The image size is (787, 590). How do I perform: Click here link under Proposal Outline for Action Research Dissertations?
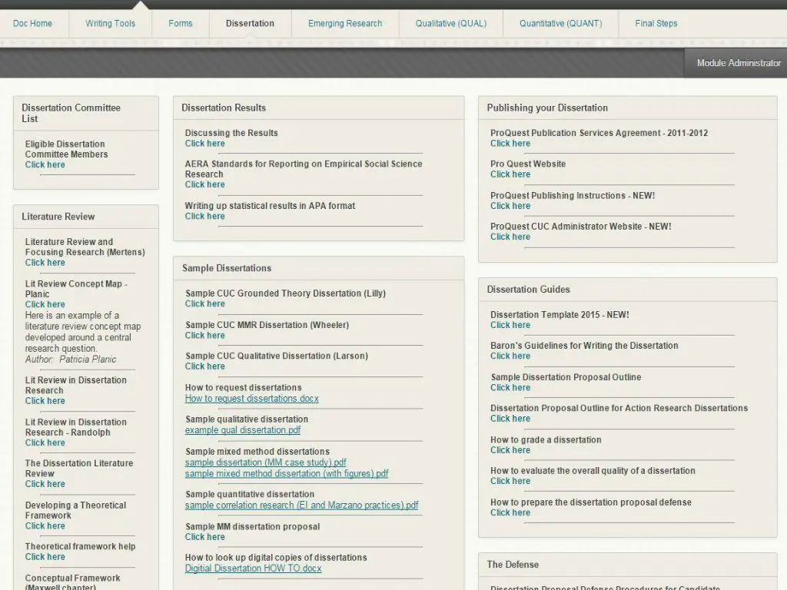click(x=510, y=419)
